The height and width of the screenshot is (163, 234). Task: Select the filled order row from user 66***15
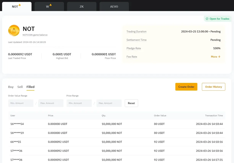point(117,142)
